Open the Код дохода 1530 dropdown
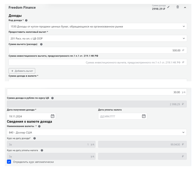 point(98,27)
